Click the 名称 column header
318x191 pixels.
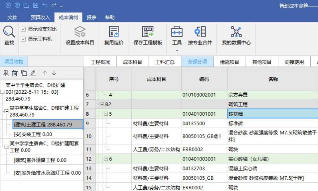(x=273, y=79)
